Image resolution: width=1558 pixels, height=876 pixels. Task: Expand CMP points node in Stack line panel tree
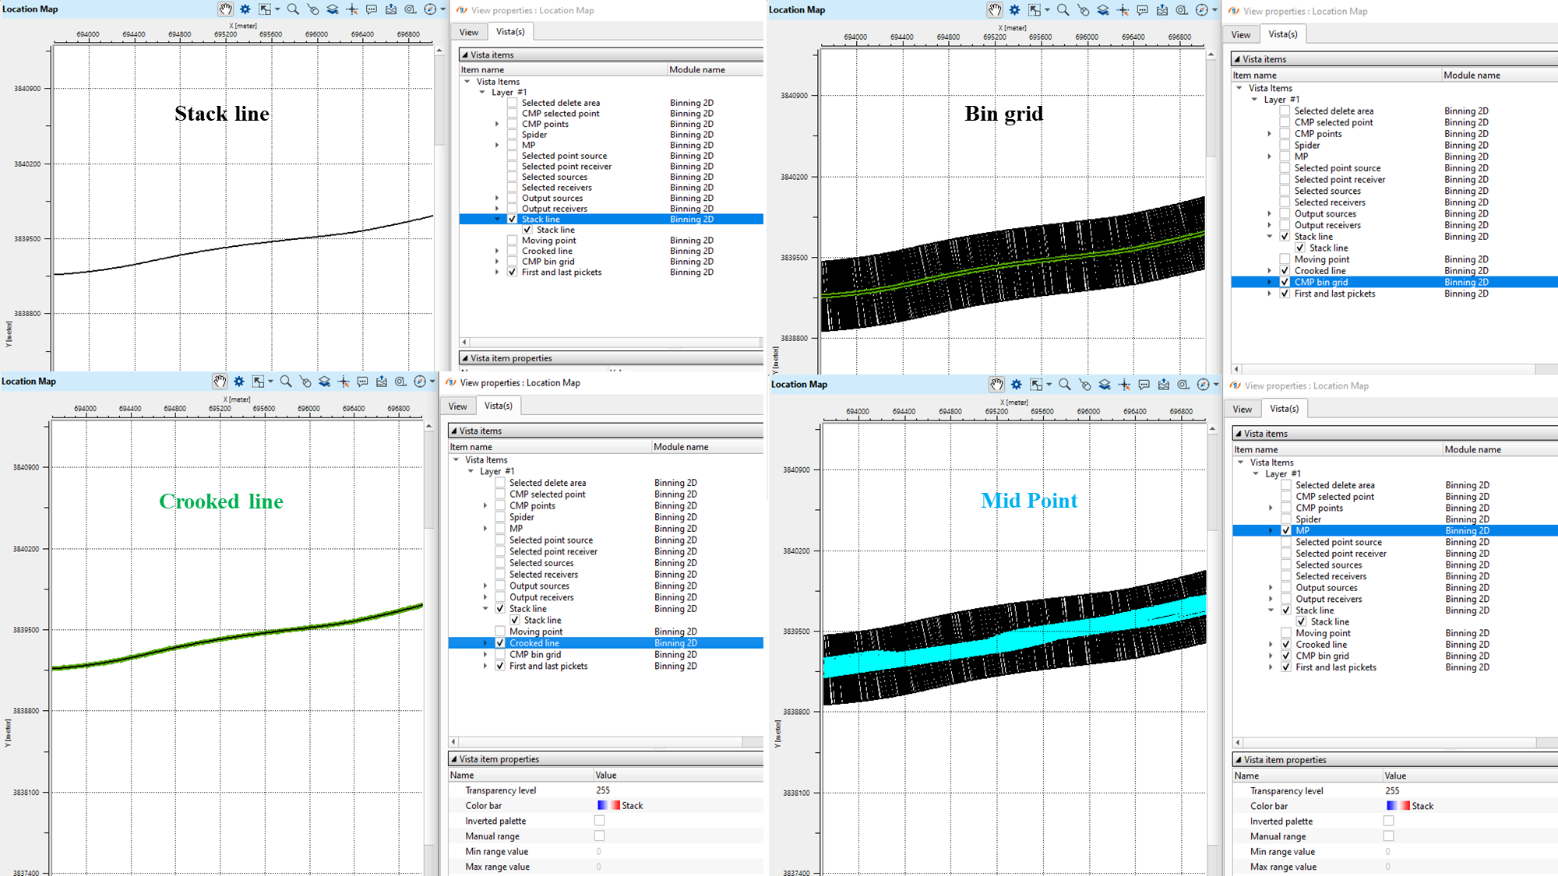[497, 124]
